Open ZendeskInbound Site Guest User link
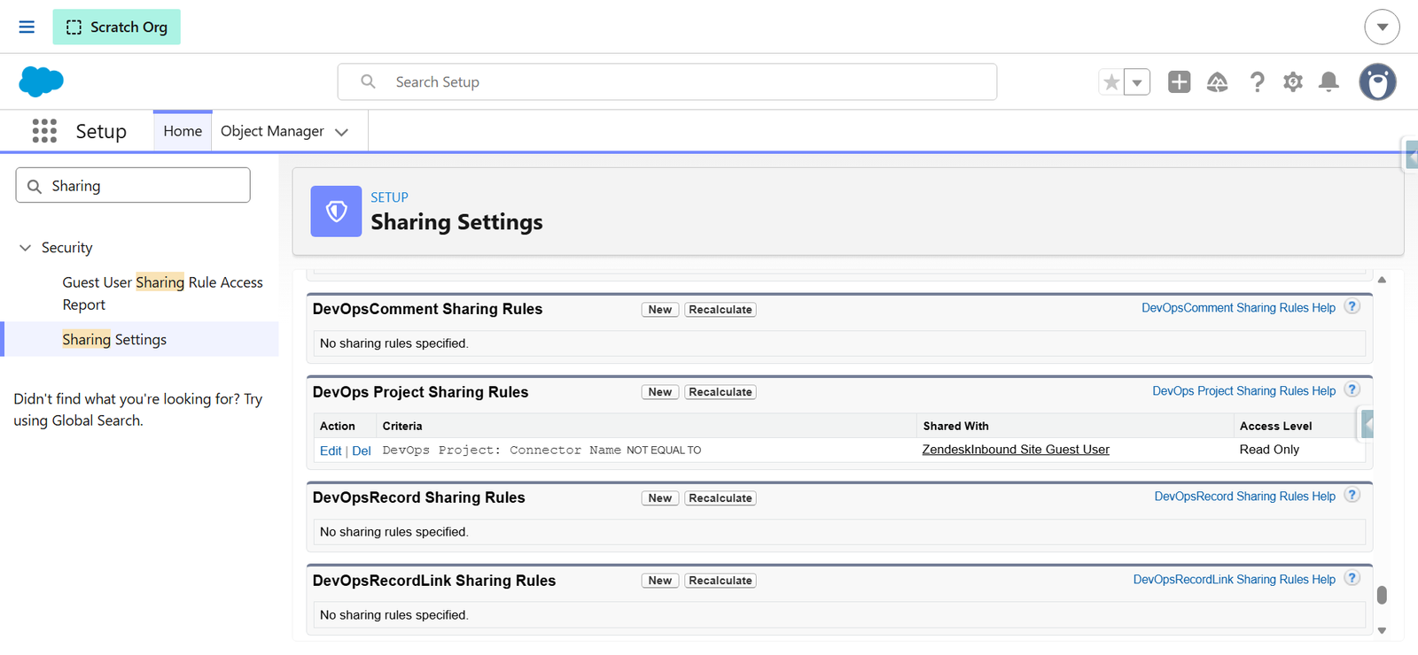1418x655 pixels. 1016,450
